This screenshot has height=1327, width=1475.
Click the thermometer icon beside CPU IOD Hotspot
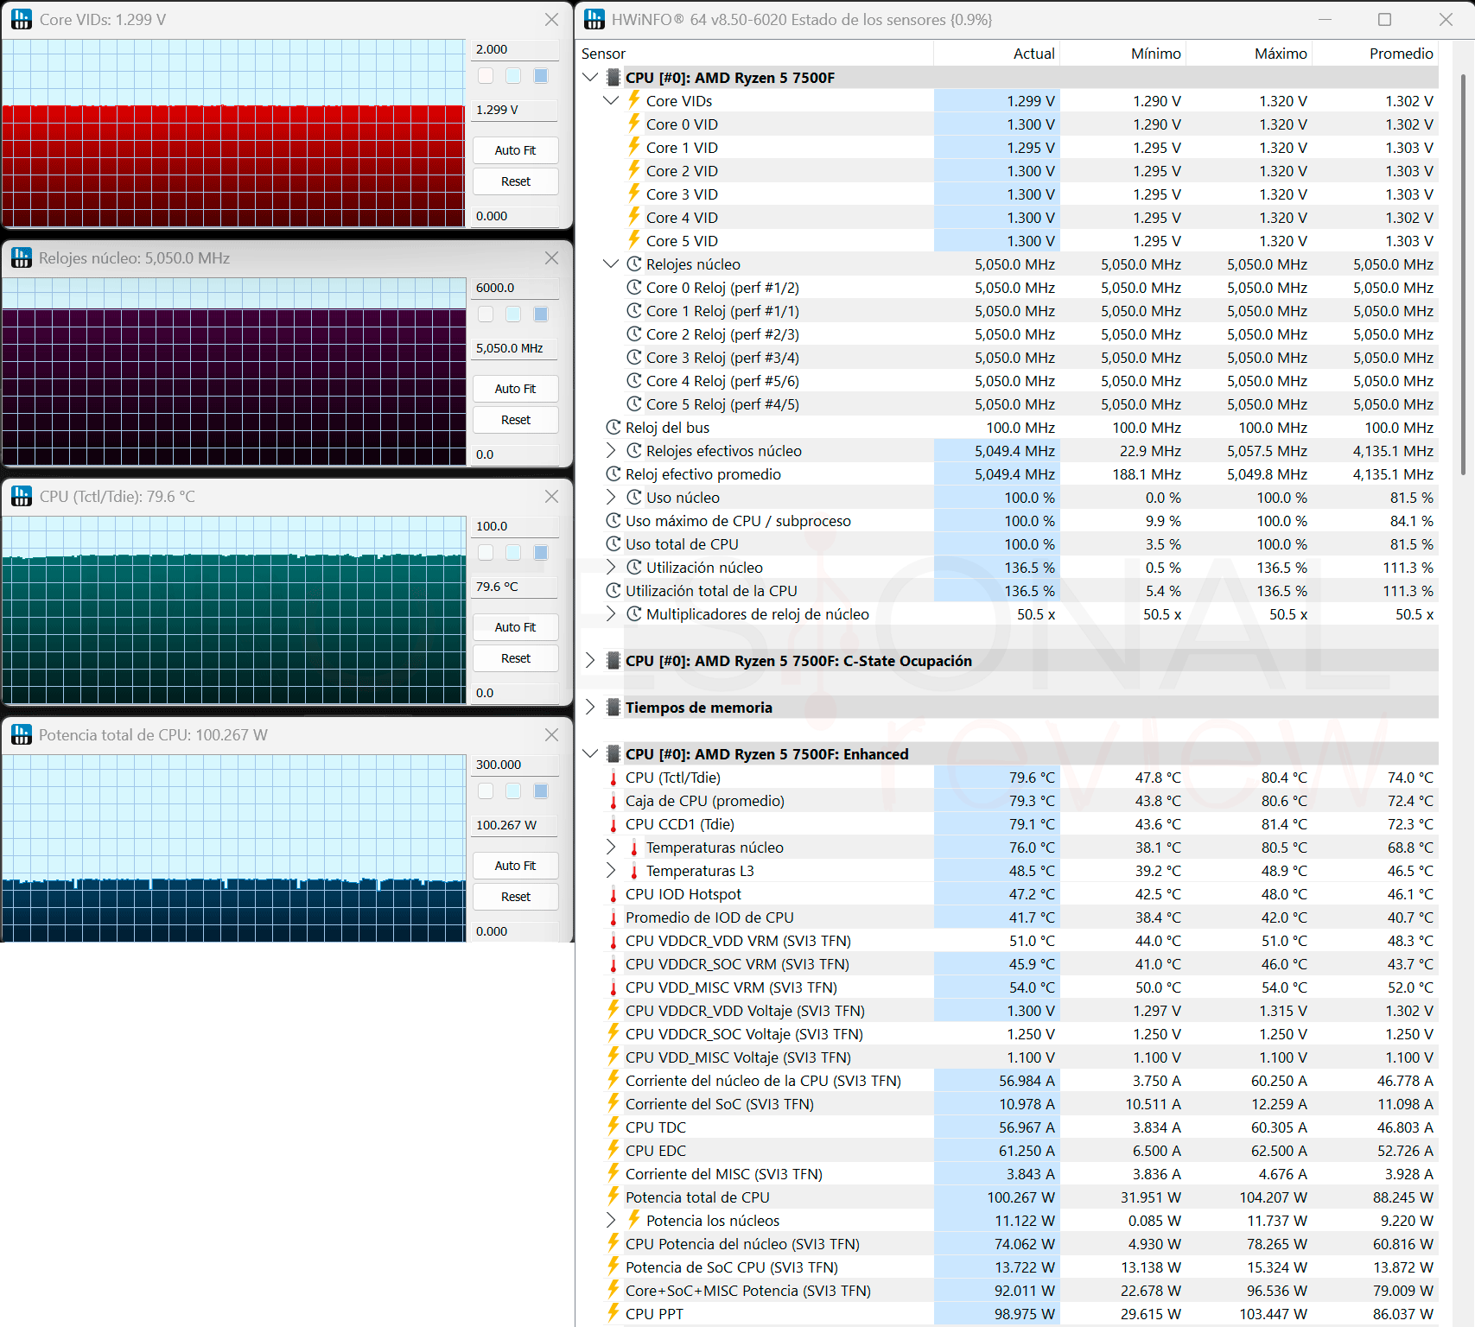[614, 894]
